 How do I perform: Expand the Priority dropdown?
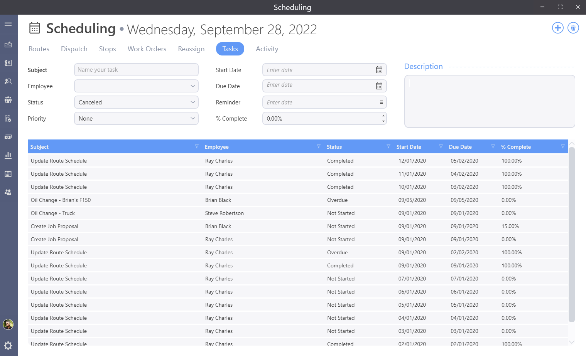(x=193, y=118)
